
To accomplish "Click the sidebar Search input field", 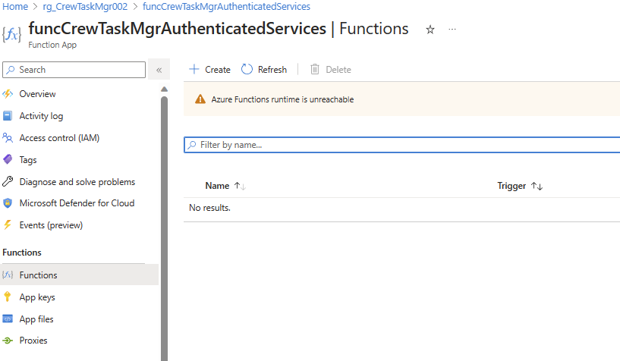I will pyautogui.click(x=74, y=70).
